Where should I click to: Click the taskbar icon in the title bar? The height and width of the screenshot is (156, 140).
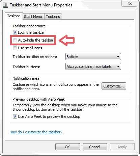pyautogui.click(x=5, y=5)
